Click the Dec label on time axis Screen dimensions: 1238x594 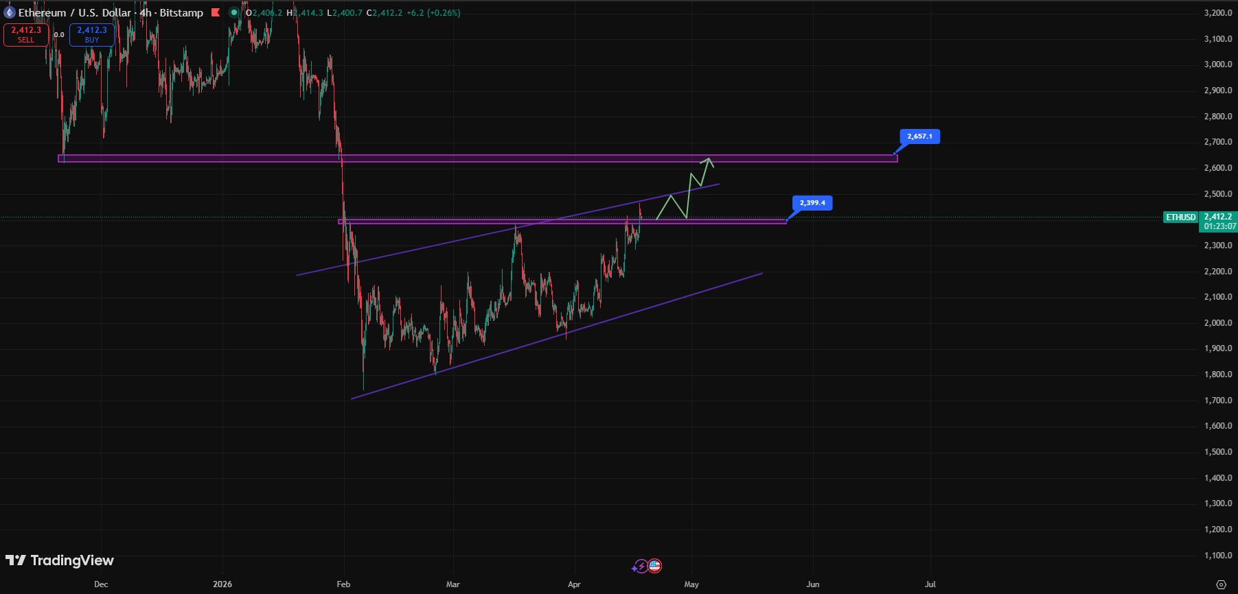pos(101,584)
